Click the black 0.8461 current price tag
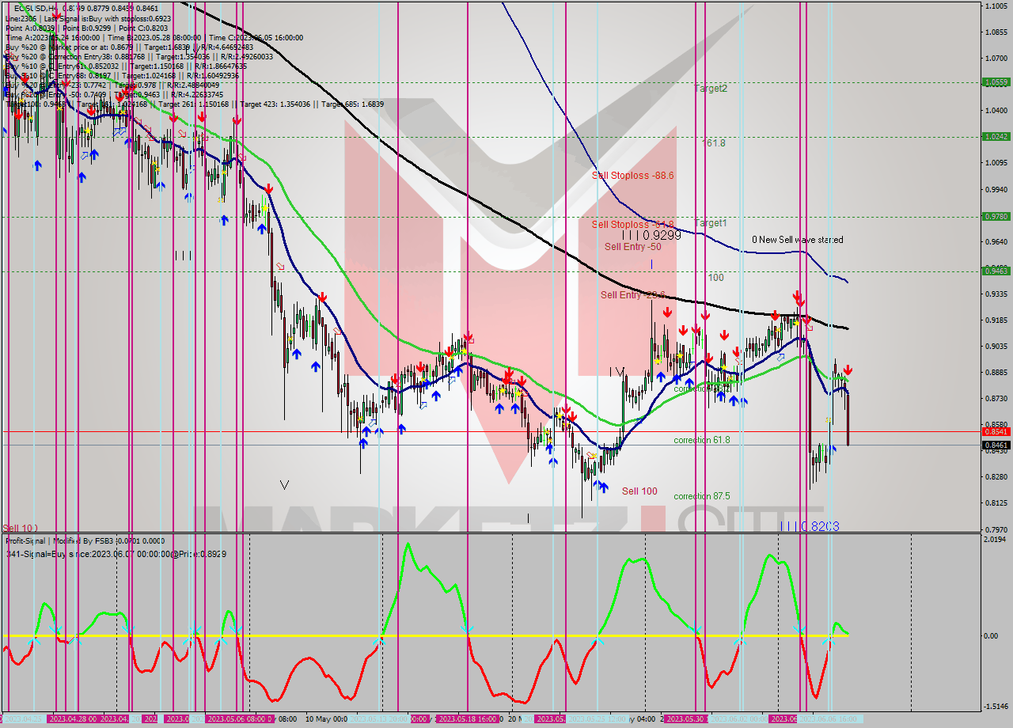The height and width of the screenshot is (728, 1013). (x=995, y=446)
